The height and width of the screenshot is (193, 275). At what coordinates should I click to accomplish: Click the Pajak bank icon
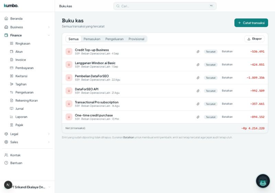pos(12,125)
